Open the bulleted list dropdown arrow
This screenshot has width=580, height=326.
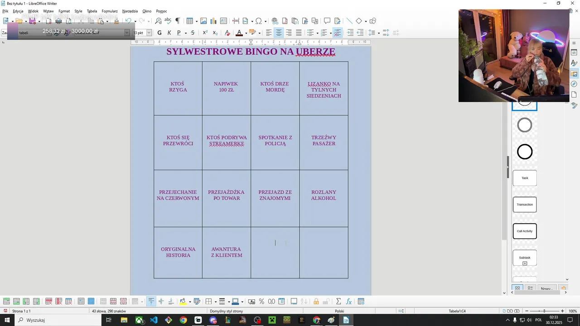(x=317, y=33)
